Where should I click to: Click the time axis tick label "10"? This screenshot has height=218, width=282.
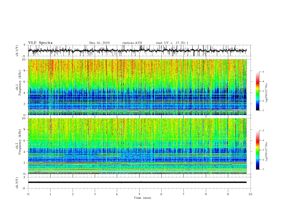(250, 194)
